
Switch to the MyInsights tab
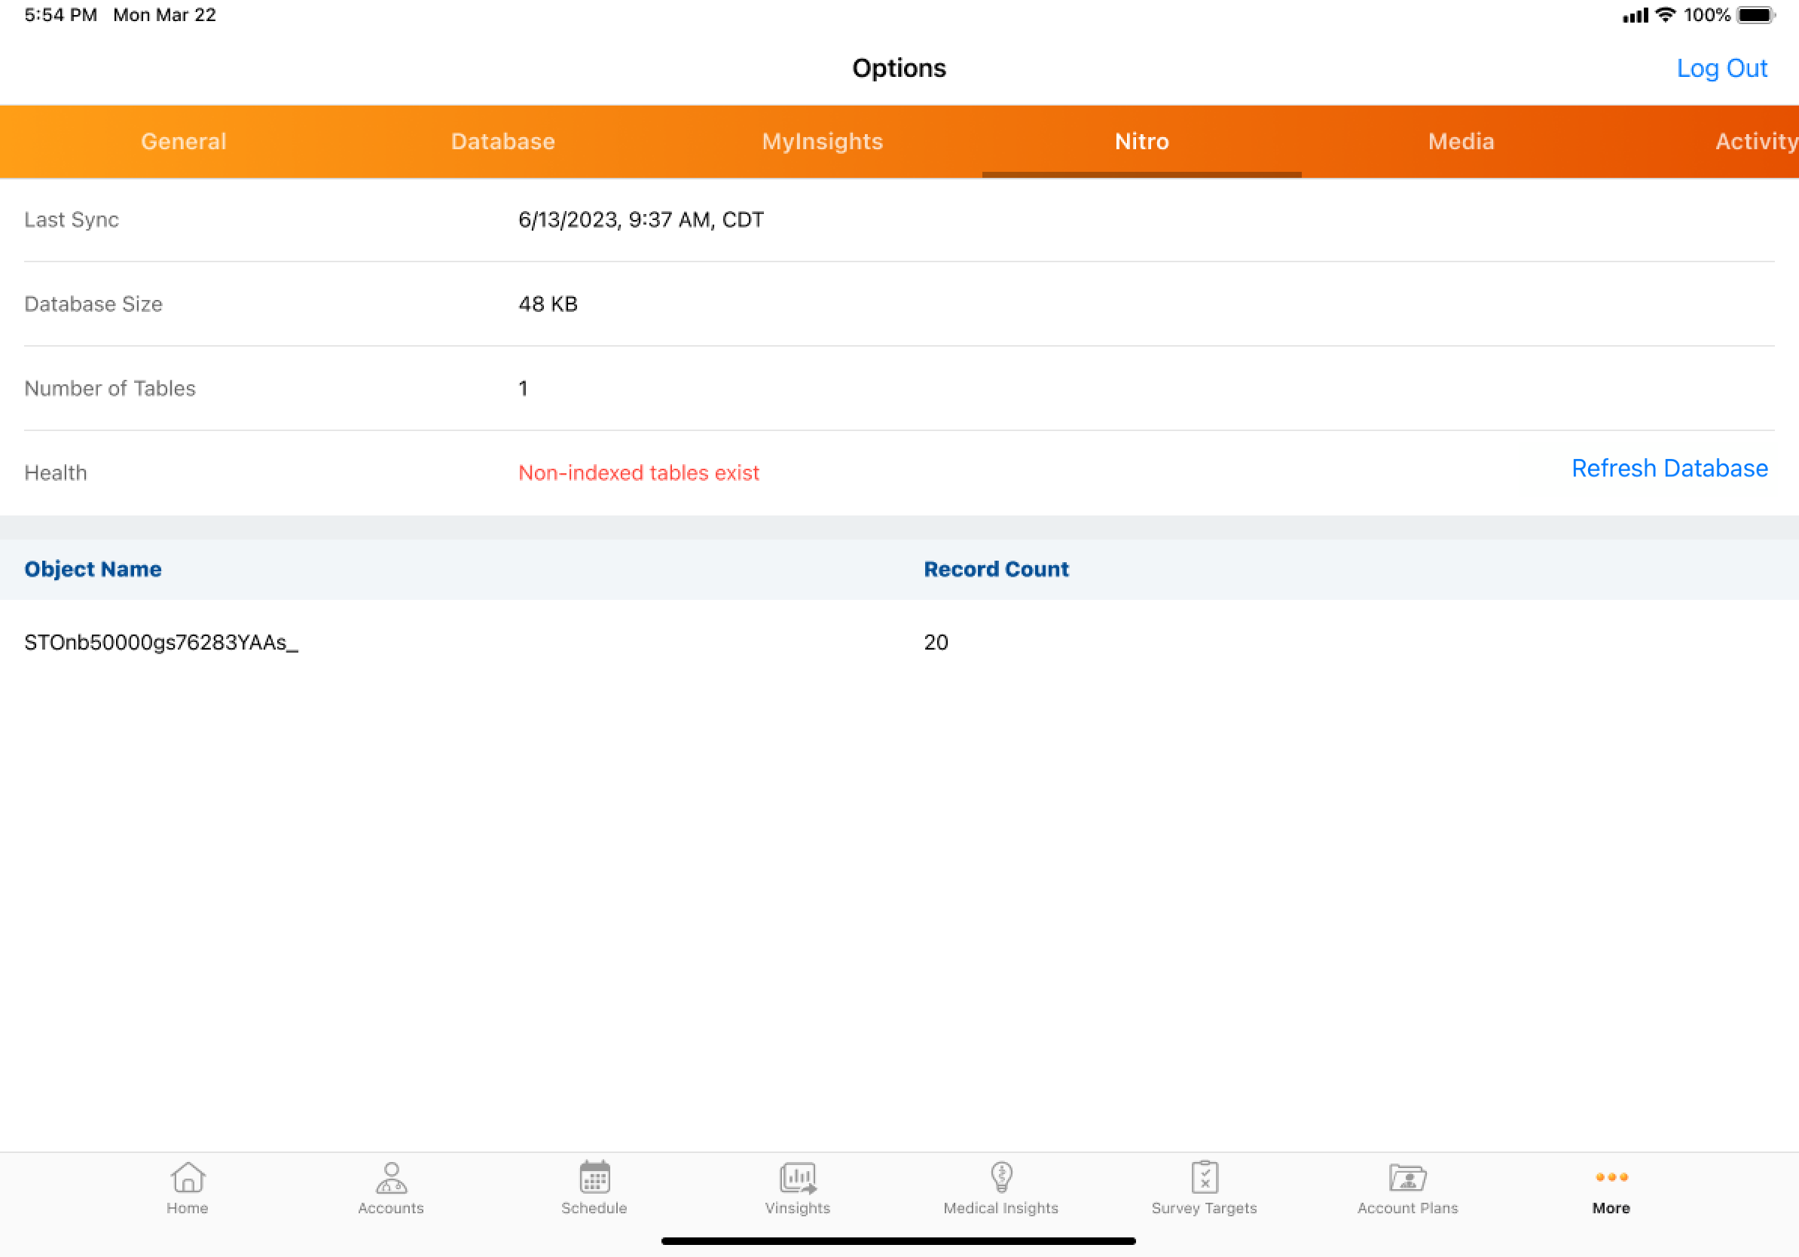822,141
